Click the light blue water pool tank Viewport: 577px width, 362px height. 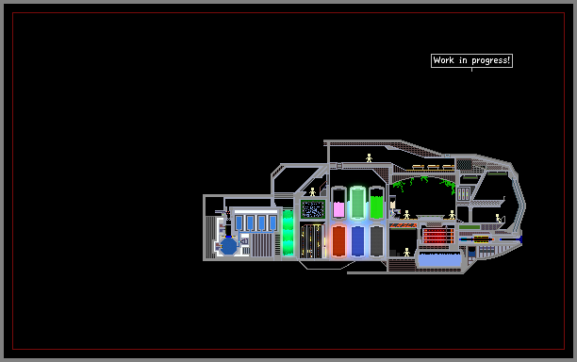coord(439,259)
